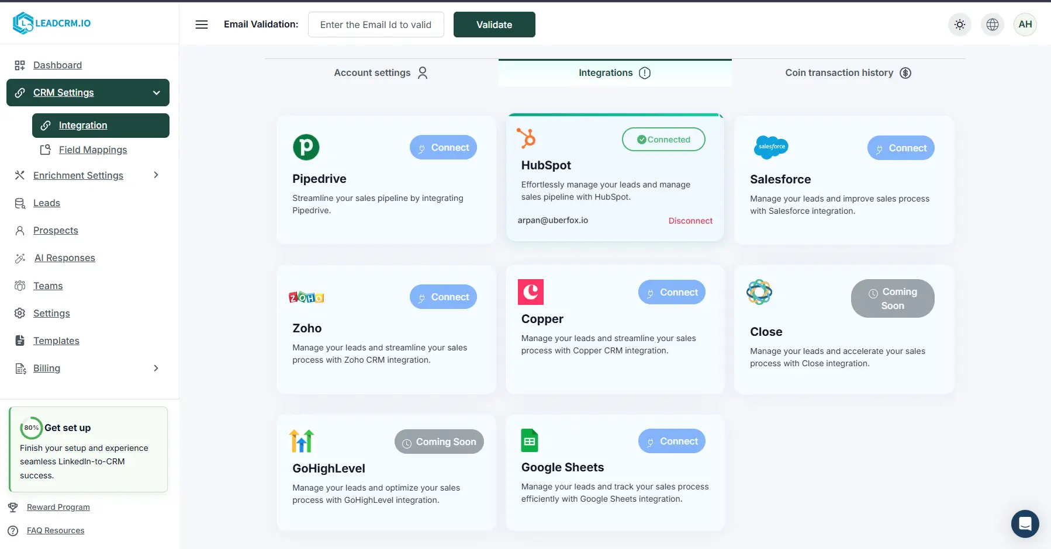Viewport: 1051px width, 549px height.
Task: Click GoHighLevel Coming Soon button
Action: (x=439, y=442)
